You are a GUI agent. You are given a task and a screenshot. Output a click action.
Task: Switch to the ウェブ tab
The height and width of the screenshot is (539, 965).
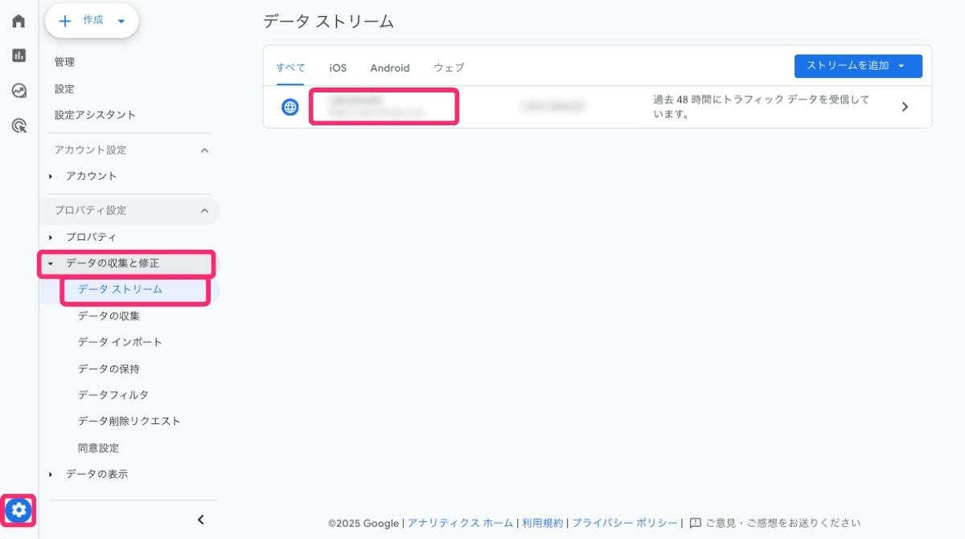[449, 68]
